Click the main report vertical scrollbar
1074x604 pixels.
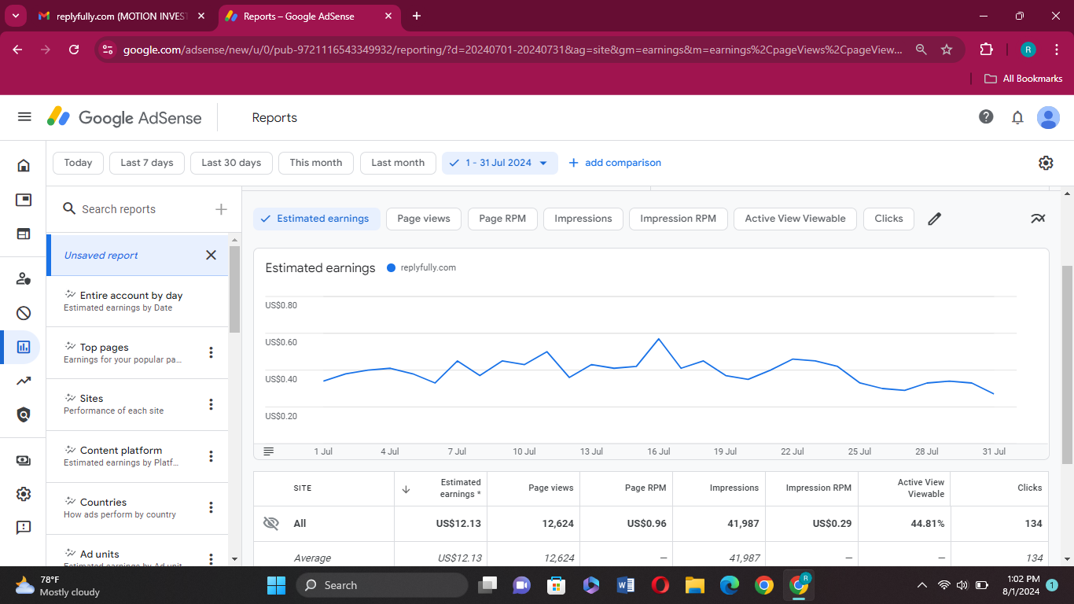coord(1067,365)
